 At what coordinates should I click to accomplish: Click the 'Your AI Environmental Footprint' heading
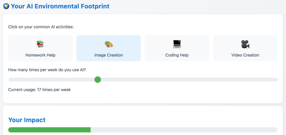(x=60, y=6)
